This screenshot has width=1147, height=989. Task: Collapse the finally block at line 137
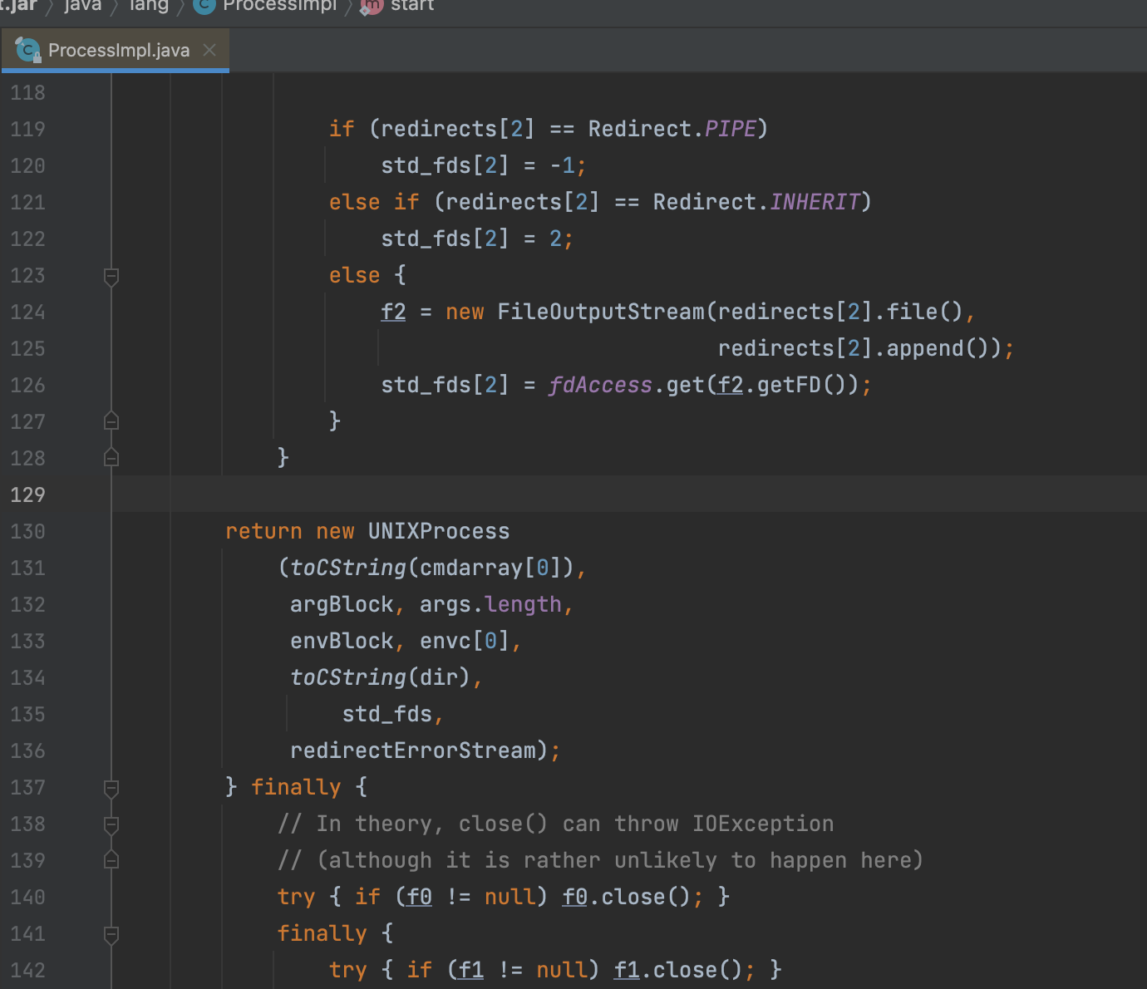[111, 788]
